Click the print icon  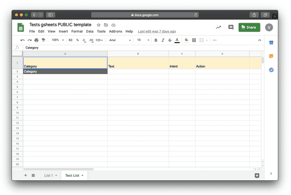click(x=36, y=40)
